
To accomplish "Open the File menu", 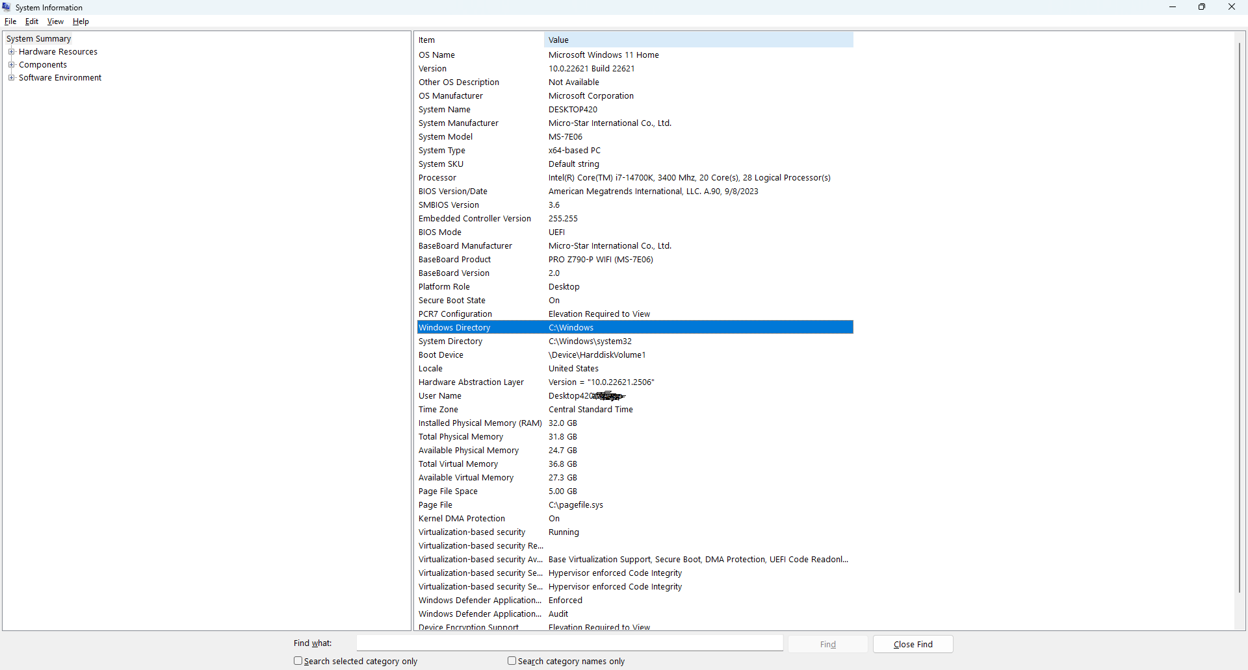I will click(x=10, y=21).
